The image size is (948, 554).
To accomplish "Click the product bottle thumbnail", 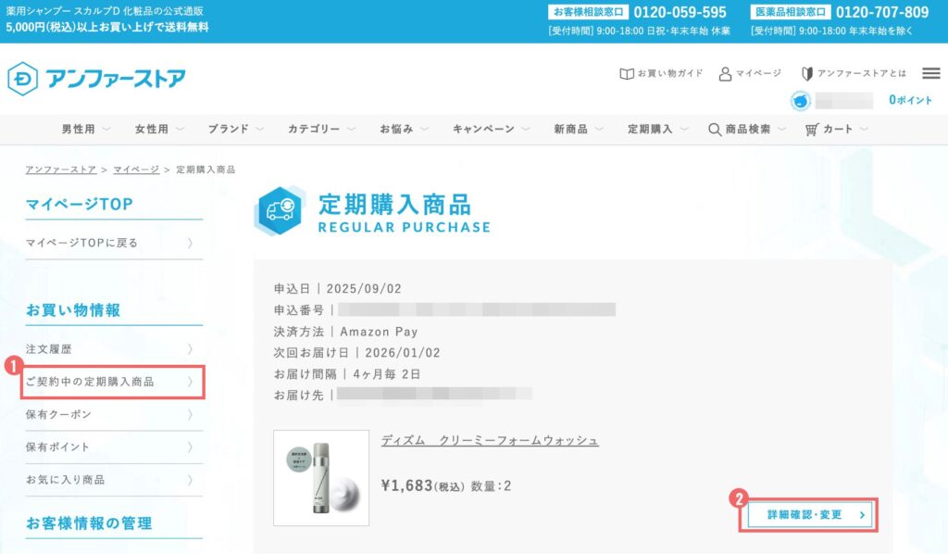I will pos(321,478).
